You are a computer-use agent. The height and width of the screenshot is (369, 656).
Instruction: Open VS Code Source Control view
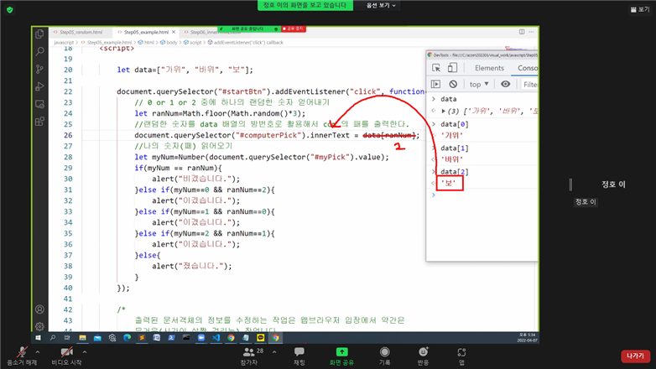[x=39, y=69]
